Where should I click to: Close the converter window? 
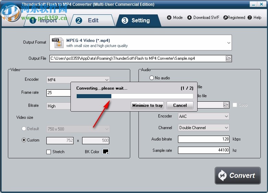point(261,4)
